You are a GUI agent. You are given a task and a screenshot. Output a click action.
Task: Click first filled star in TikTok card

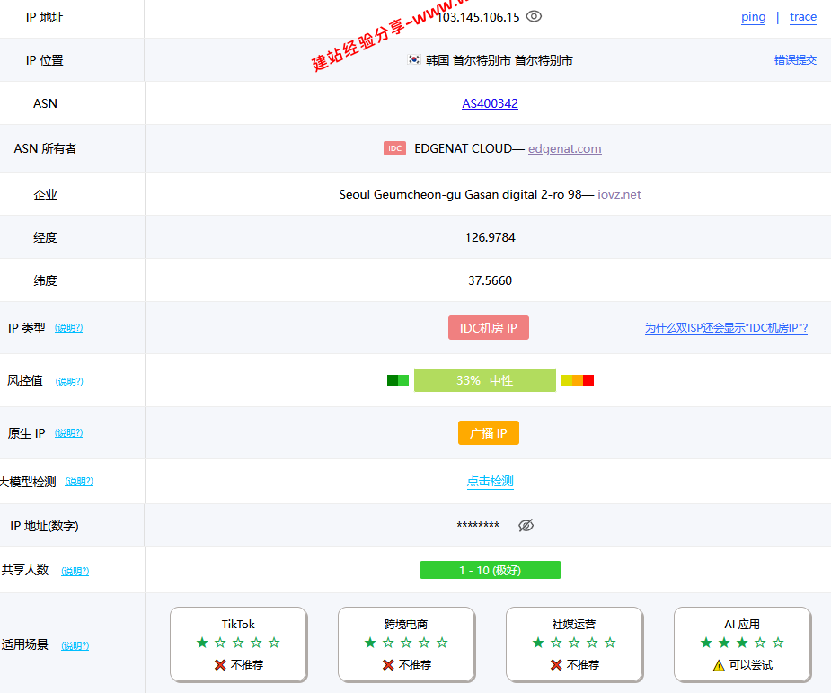pyautogui.click(x=202, y=643)
